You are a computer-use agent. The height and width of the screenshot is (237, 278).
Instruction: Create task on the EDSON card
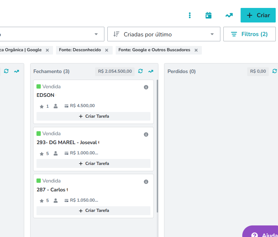[93, 116]
